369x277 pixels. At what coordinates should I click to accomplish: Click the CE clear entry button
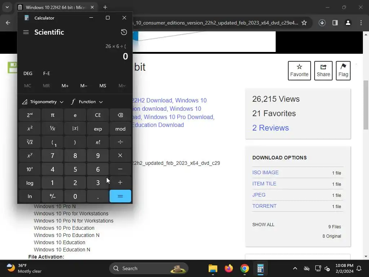coord(98,115)
